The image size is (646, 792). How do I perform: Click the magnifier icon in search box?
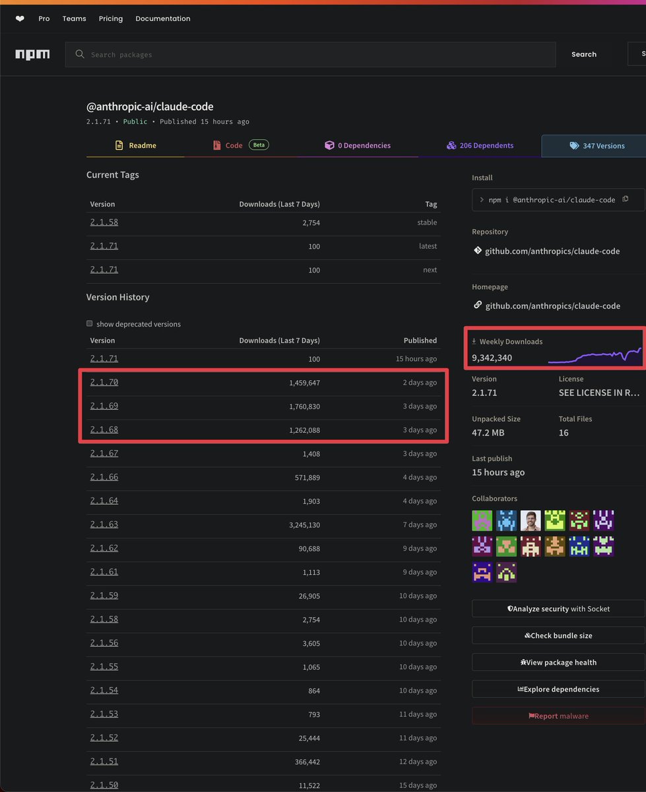tap(80, 54)
